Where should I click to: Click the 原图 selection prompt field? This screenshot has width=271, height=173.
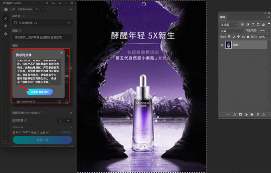42,37
